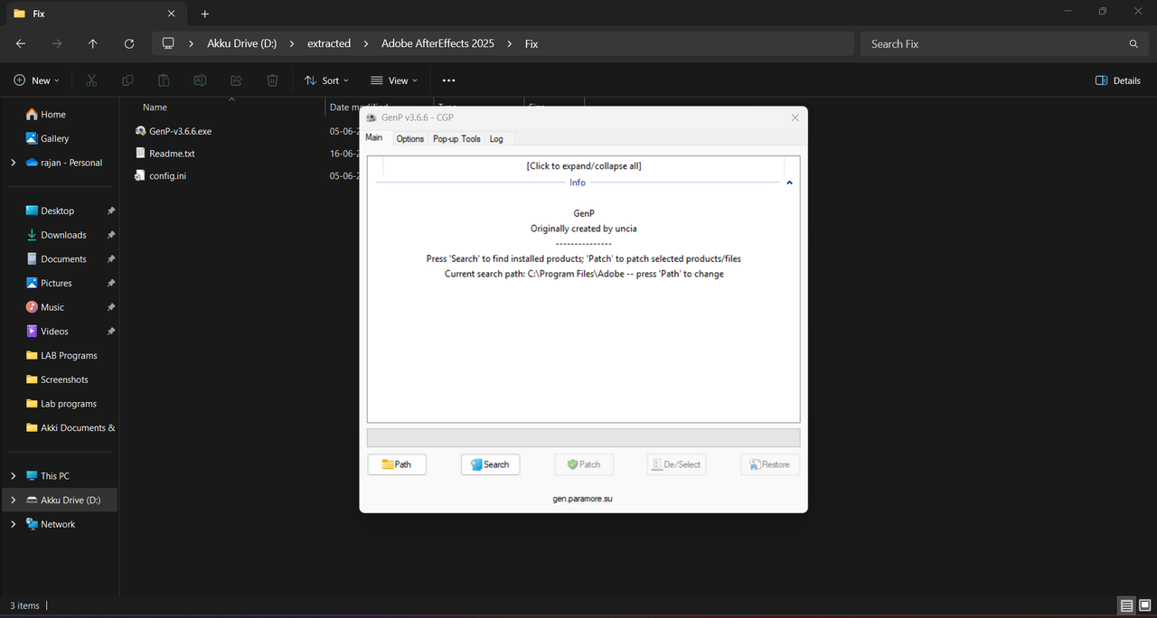Click the Delete trash icon
The width and height of the screenshot is (1157, 618).
pos(272,80)
